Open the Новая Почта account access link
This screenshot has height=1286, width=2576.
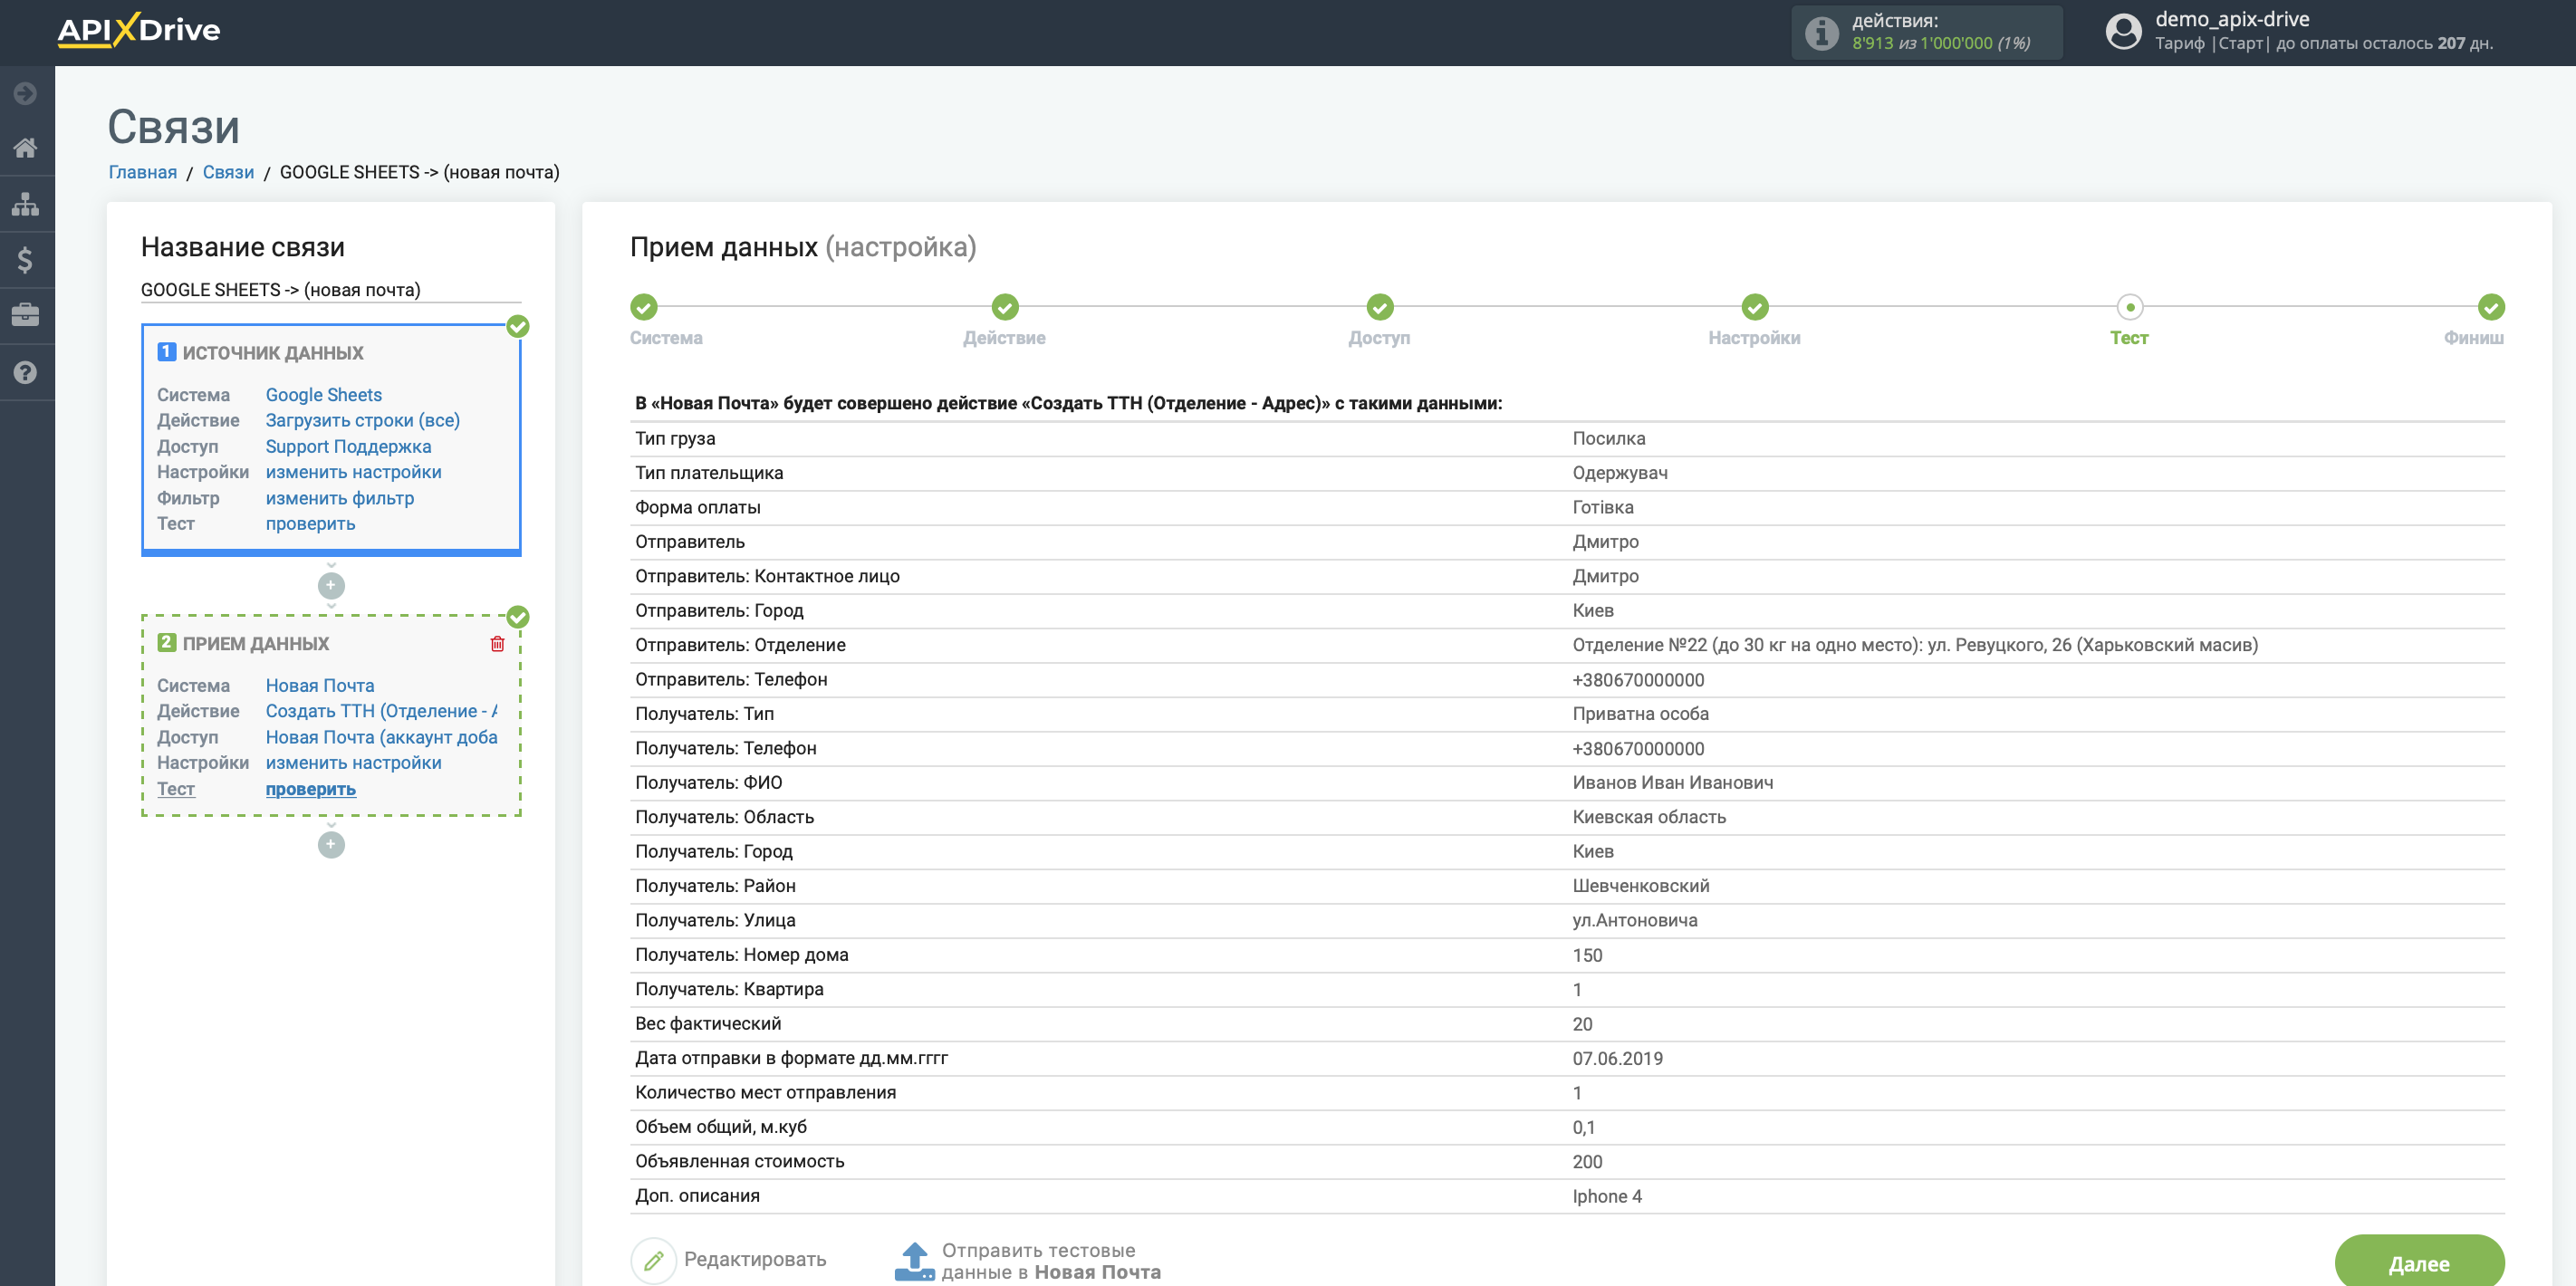coord(381,737)
